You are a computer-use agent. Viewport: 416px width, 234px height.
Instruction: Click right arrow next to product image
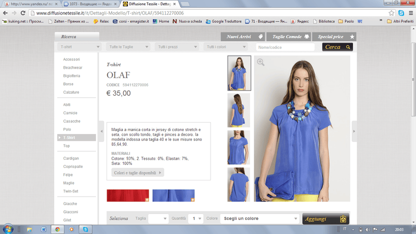pyautogui.click(x=354, y=131)
